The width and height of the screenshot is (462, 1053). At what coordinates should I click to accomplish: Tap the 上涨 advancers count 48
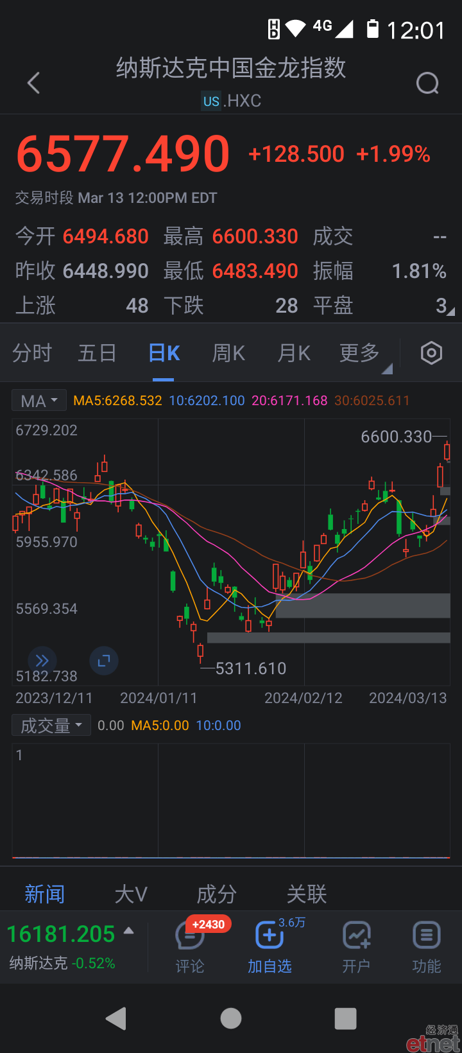tap(137, 306)
